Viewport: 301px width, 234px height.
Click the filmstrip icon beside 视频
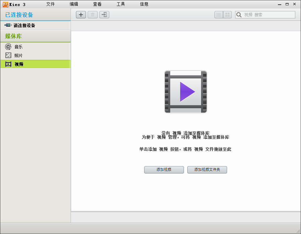(8, 64)
